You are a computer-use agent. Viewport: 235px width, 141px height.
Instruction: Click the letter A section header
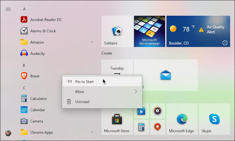(24, 9)
